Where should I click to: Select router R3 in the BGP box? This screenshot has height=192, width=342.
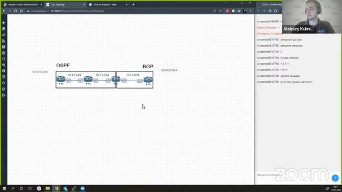pyautogui.click(x=148, y=79)
